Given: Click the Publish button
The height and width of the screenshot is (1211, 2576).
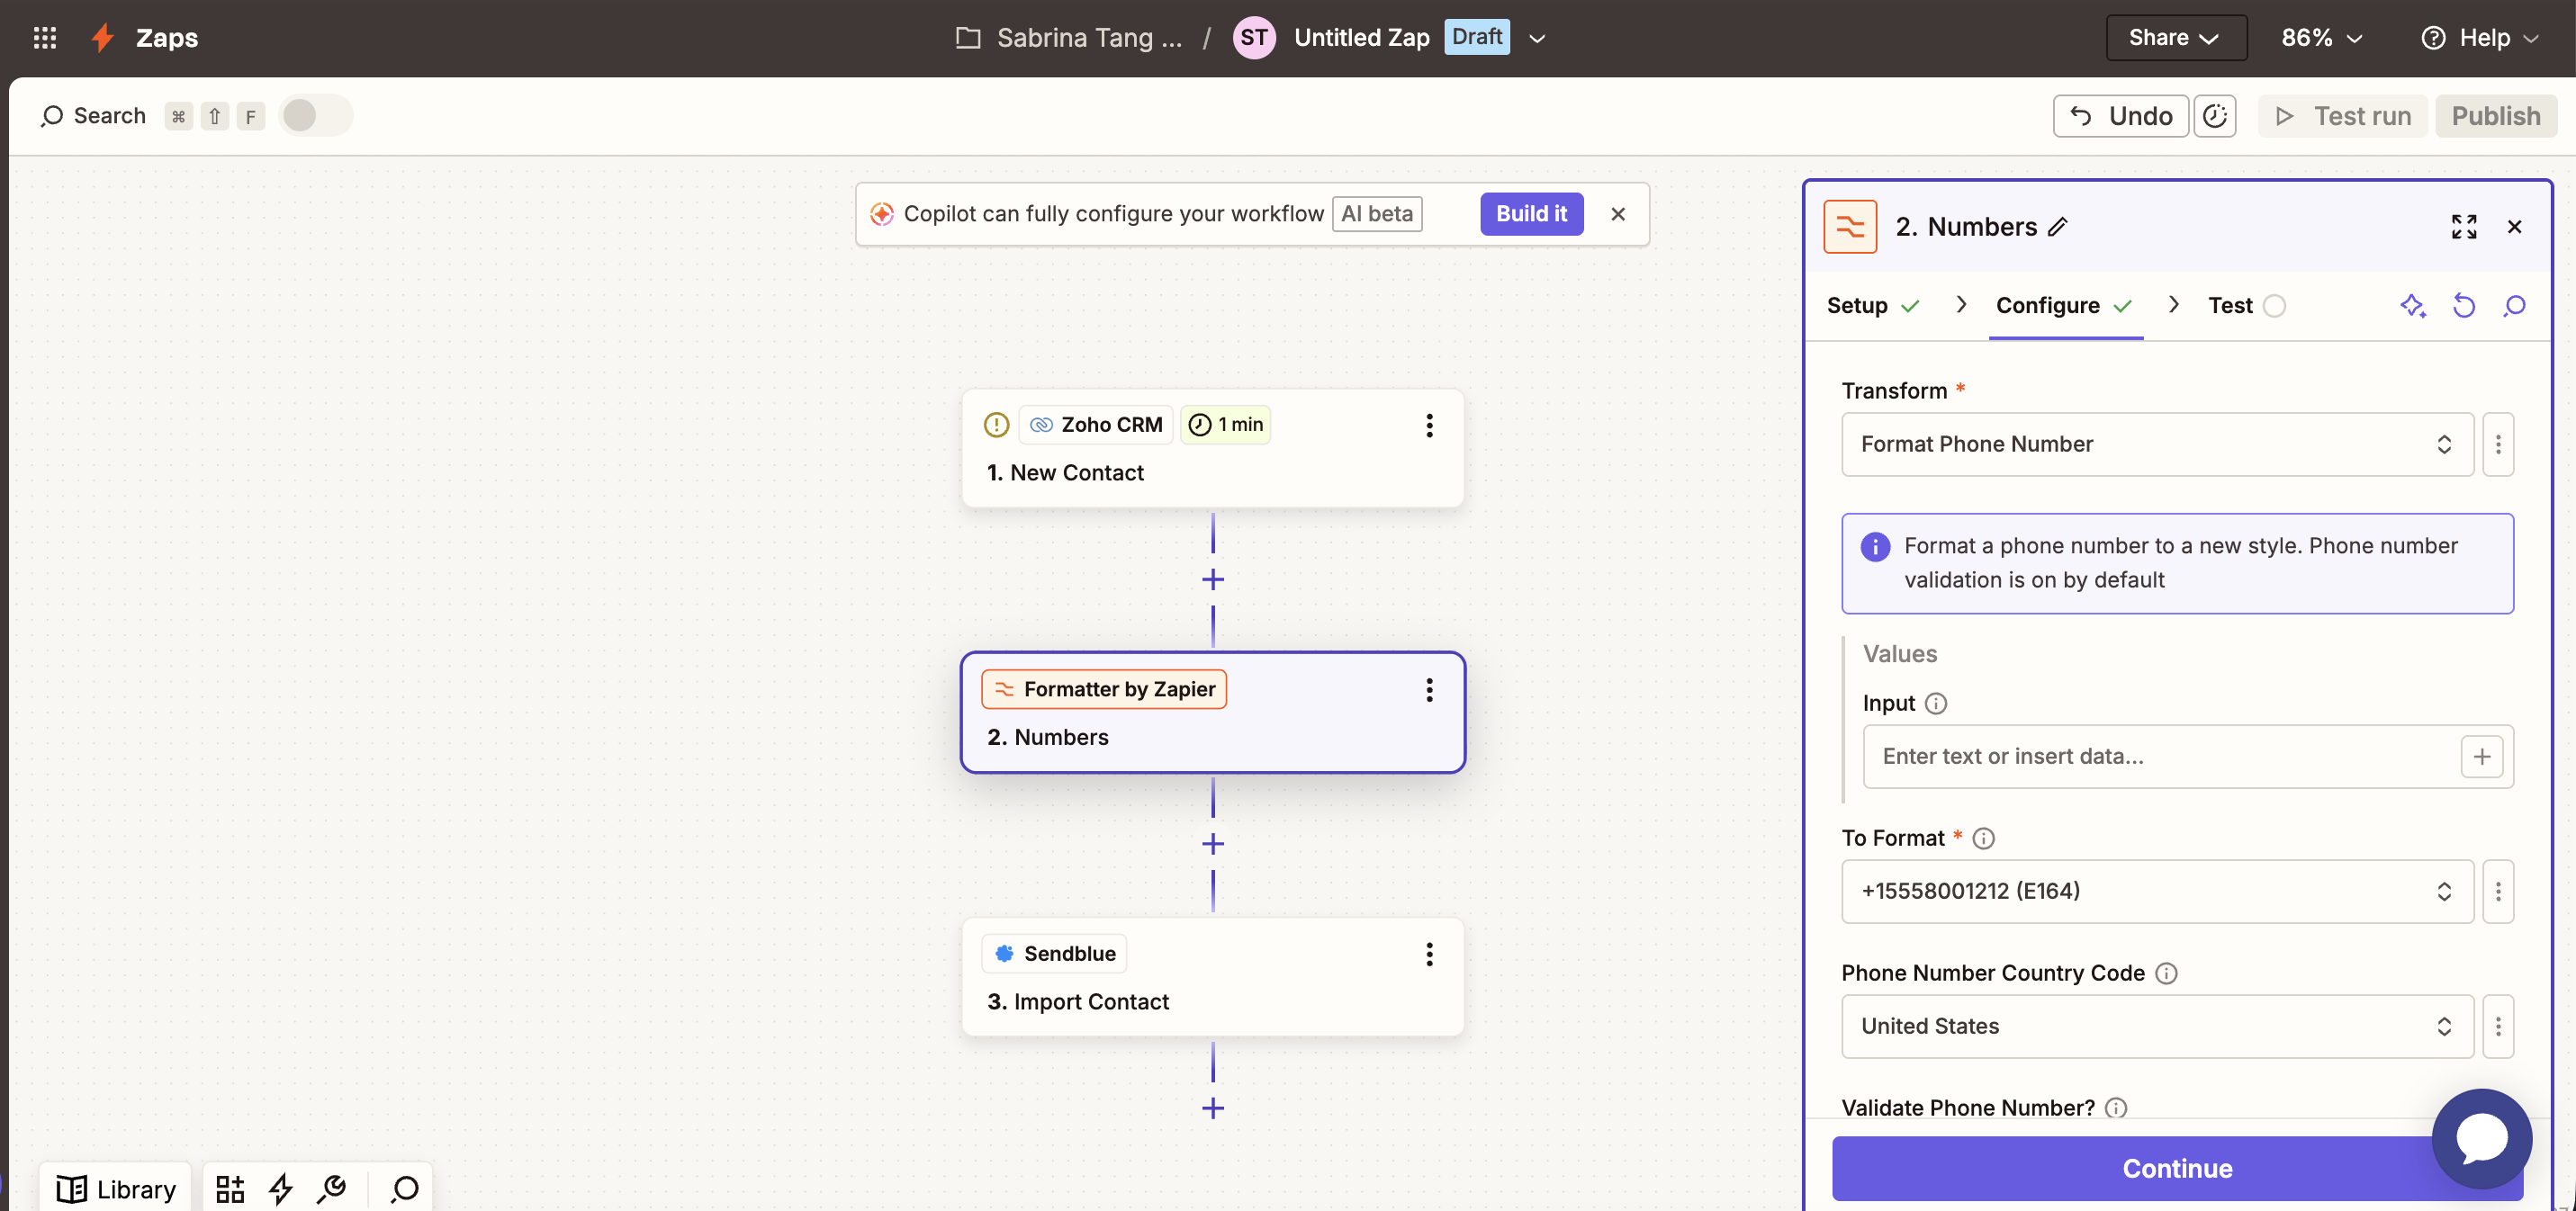Looking at the screenshot, I should pyautogui.click(x=2495, y=116).
